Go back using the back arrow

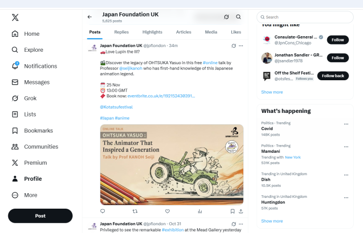pos(90,17)
